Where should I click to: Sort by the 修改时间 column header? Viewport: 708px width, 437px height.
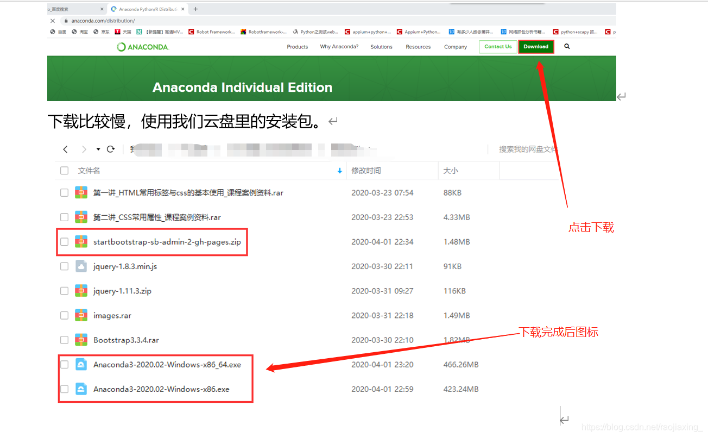point(366,171)
